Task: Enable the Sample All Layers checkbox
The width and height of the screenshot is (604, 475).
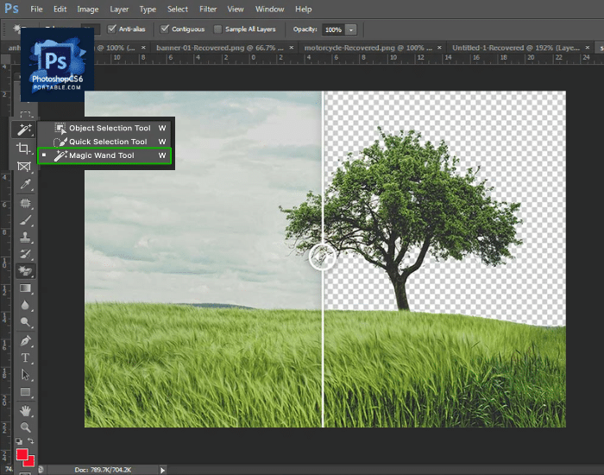Action: tap(217, 28)
